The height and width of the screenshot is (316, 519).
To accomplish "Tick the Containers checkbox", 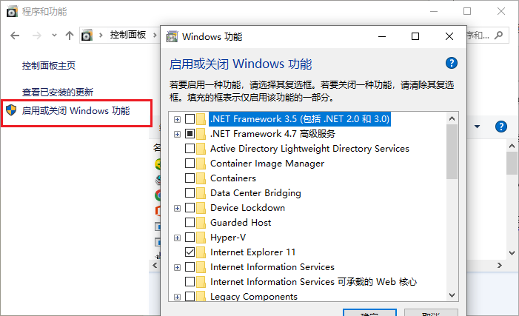I will click(190, 178).
